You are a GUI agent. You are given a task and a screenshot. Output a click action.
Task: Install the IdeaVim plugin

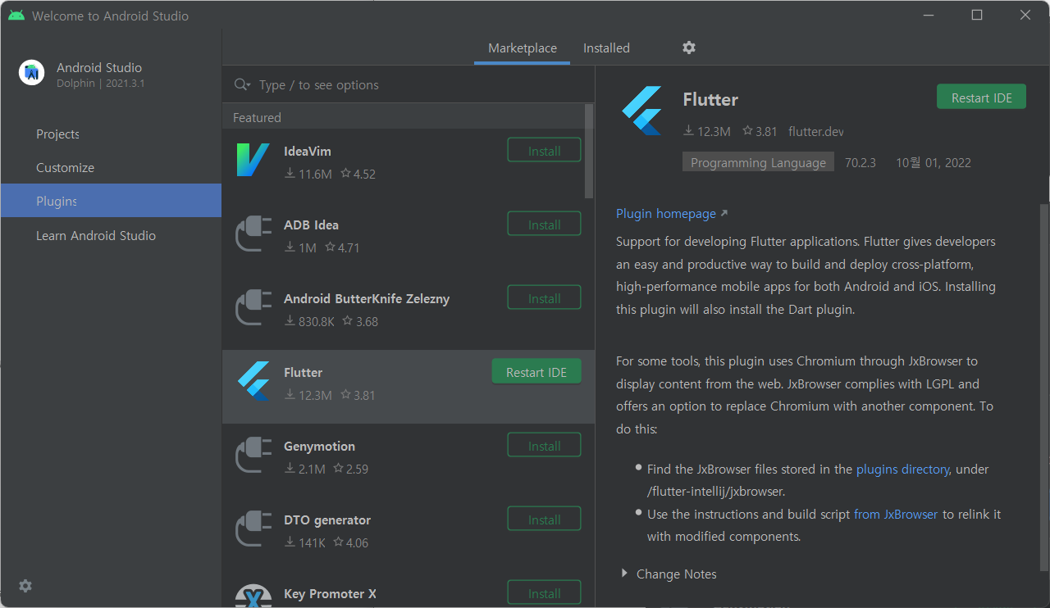pos(545,151)
